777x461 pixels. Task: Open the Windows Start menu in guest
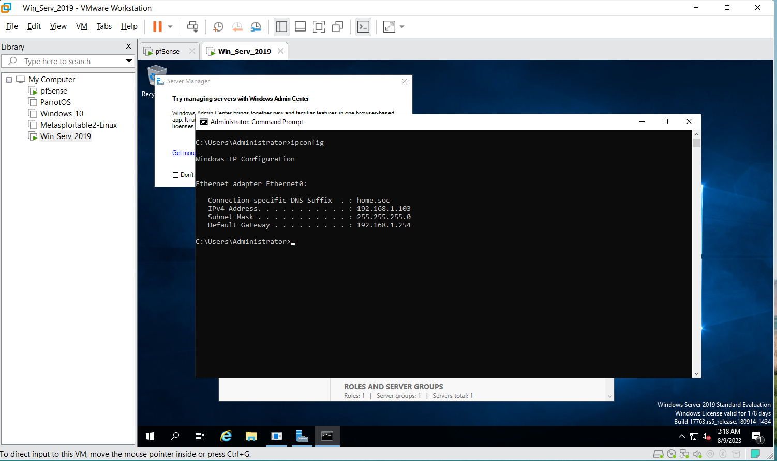click(150, 436)
